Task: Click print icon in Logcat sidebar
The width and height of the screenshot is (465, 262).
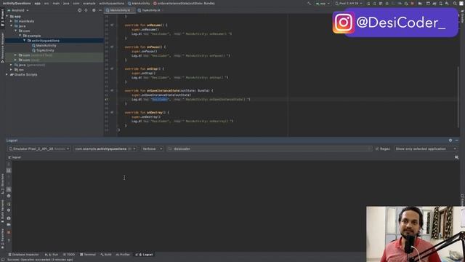Action: [x=9, y=196]
